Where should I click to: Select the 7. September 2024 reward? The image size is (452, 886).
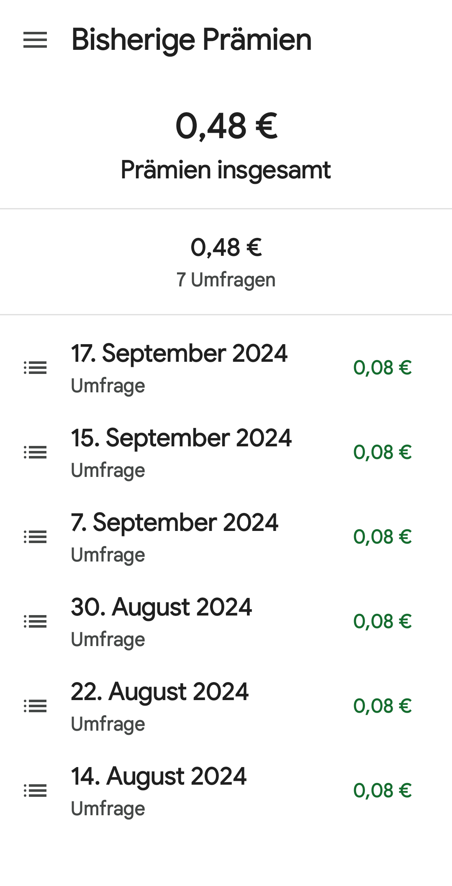[x=175, y=523]
